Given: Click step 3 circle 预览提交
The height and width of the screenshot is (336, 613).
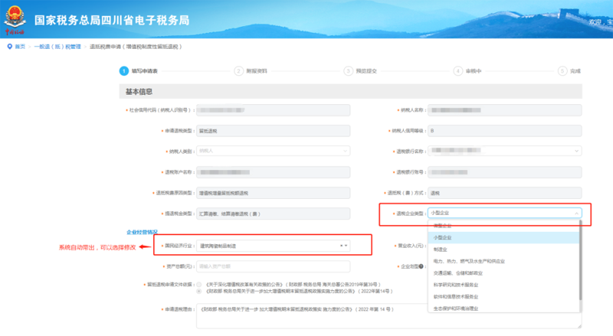Looking at the screenshot, I should [348, 70].
